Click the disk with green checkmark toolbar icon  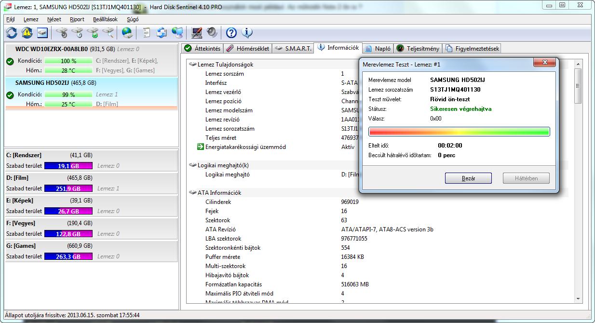click(x=93, y=33)
